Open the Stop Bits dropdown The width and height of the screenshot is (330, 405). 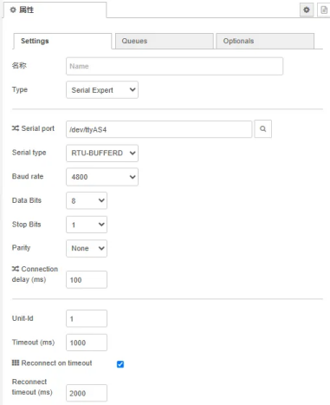click(x=87, y=225)
